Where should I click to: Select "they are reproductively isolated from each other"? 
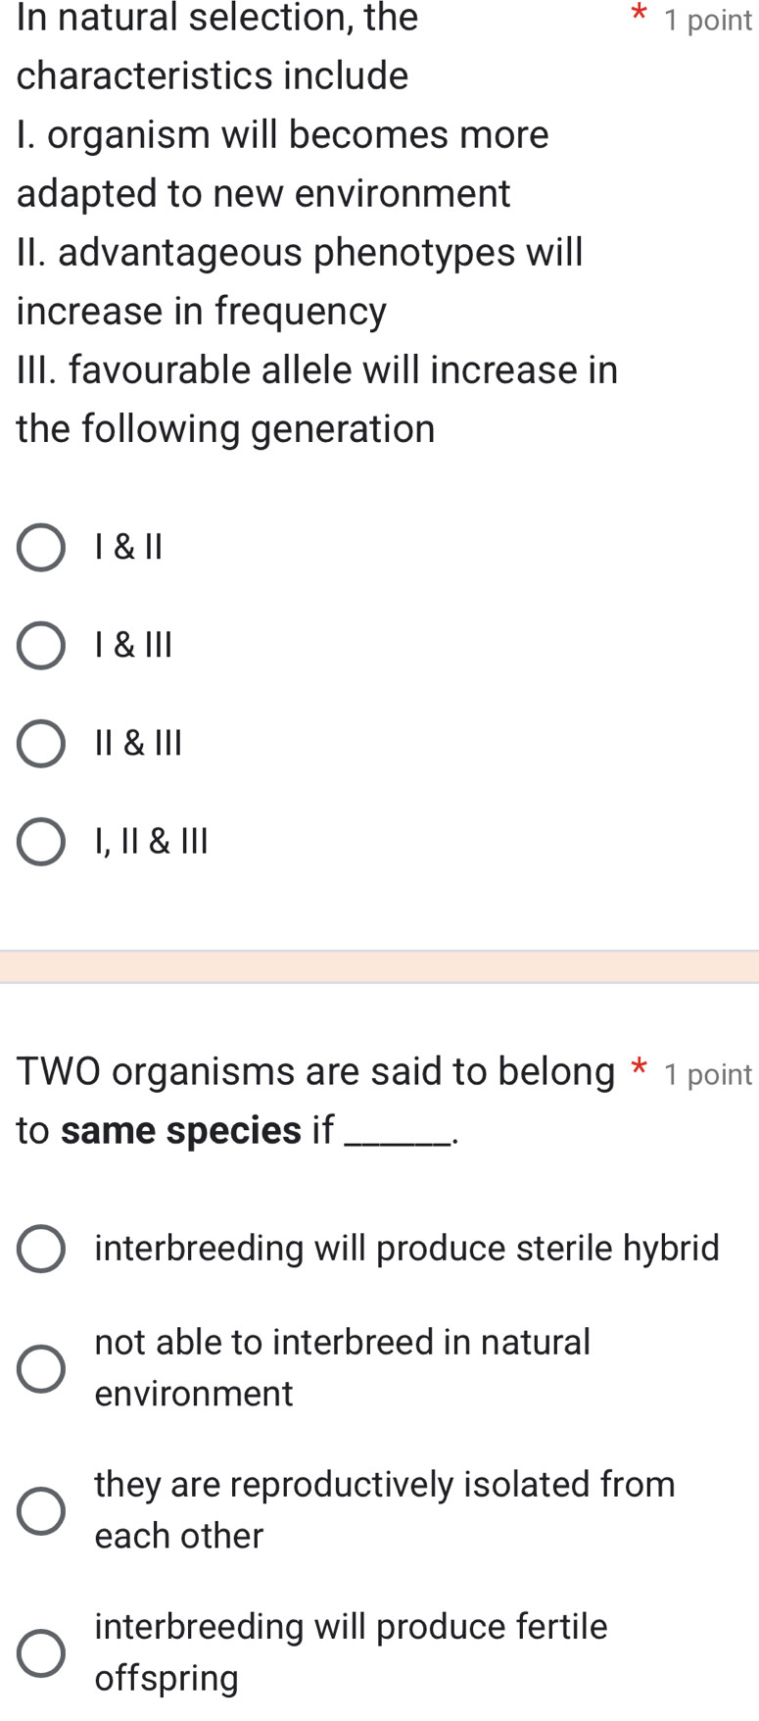click(40, 1510)
